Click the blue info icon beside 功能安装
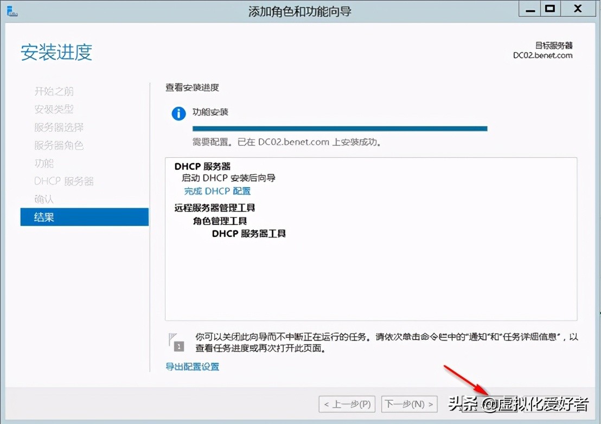The height and width of the screenshot is (424, 601). tap(178, 113)
